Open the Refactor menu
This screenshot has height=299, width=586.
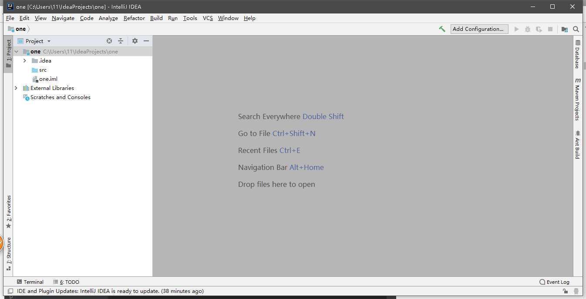(134, 18)
